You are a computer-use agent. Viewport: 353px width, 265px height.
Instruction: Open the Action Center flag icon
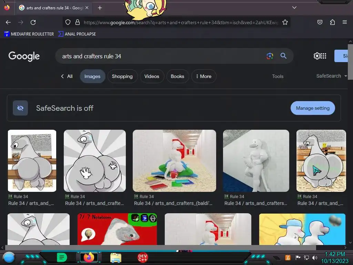298,257
